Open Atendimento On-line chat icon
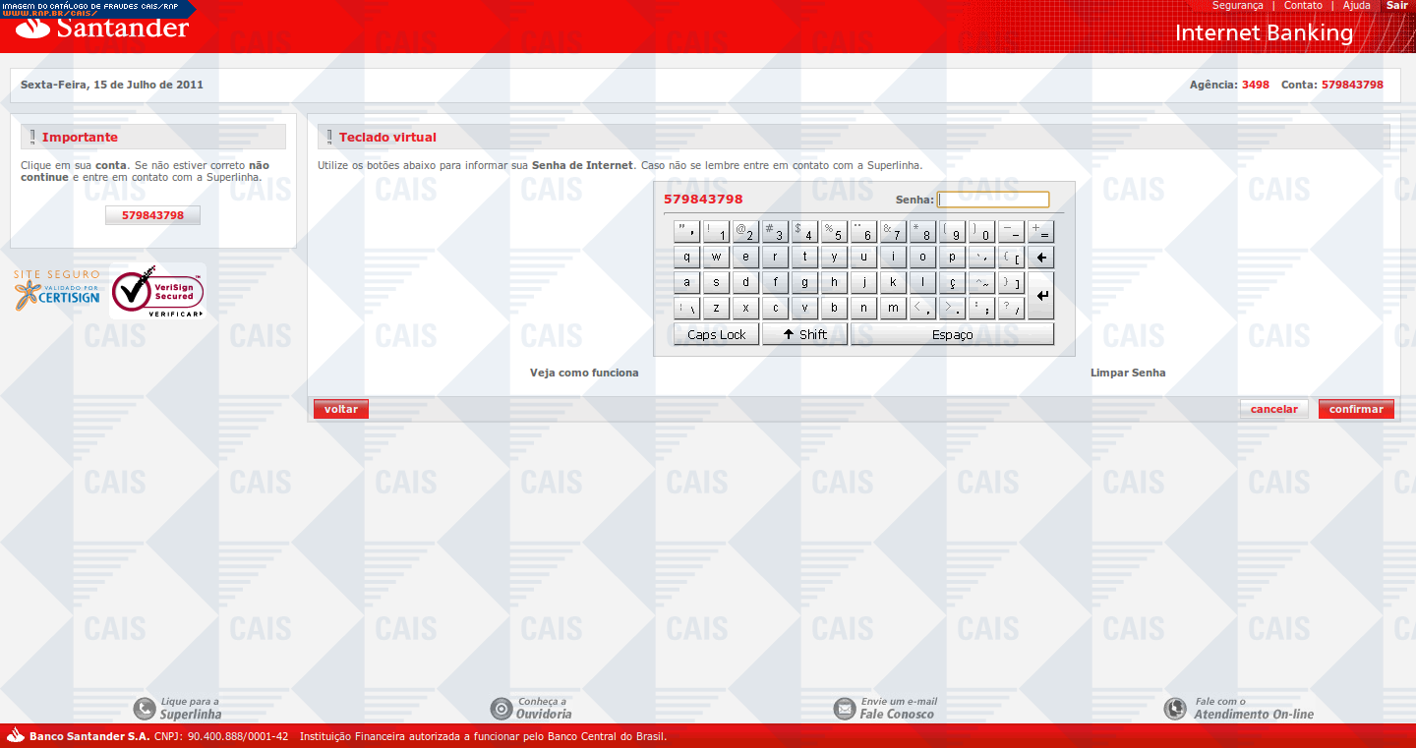Screen dimensions: 1416x748 coord(1175,708)
